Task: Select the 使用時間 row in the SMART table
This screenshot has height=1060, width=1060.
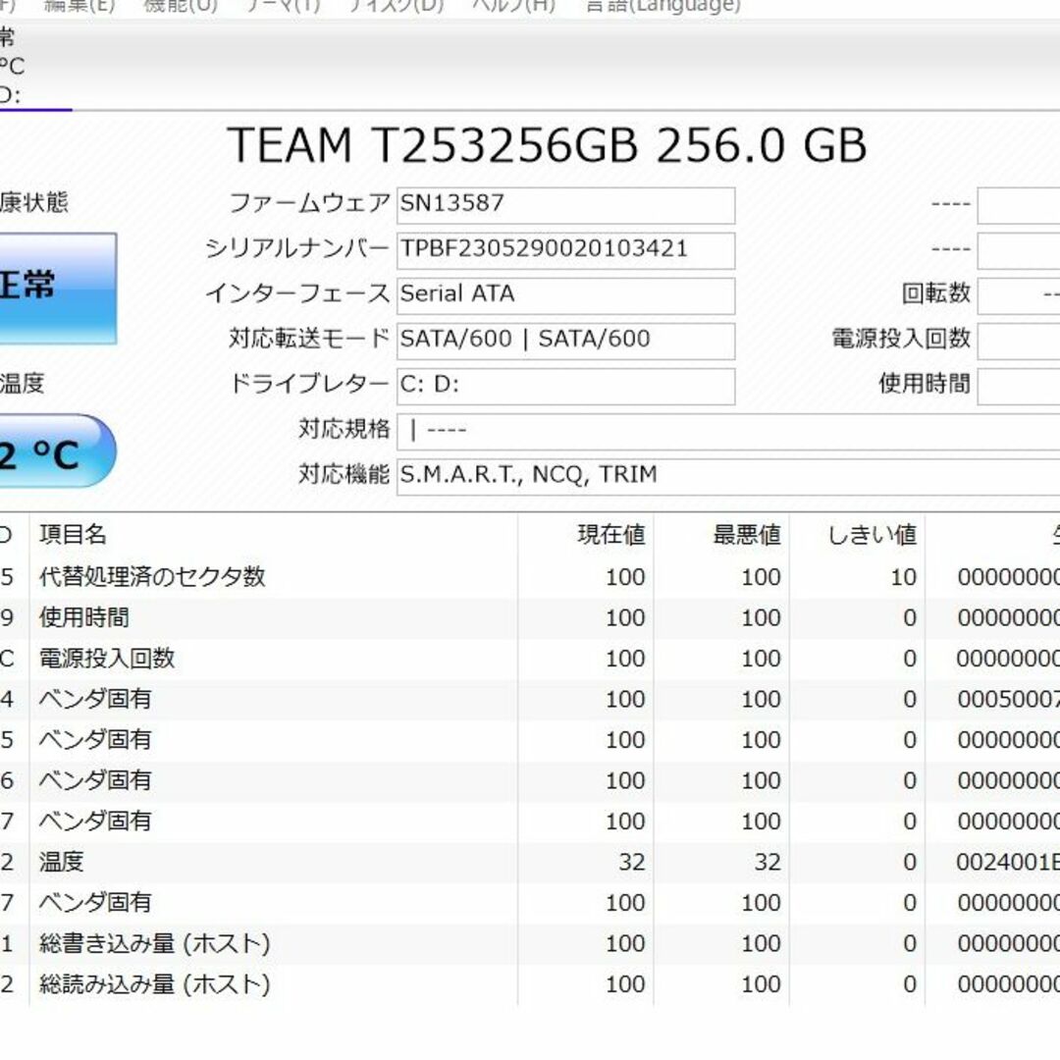Action: point(530,618)
